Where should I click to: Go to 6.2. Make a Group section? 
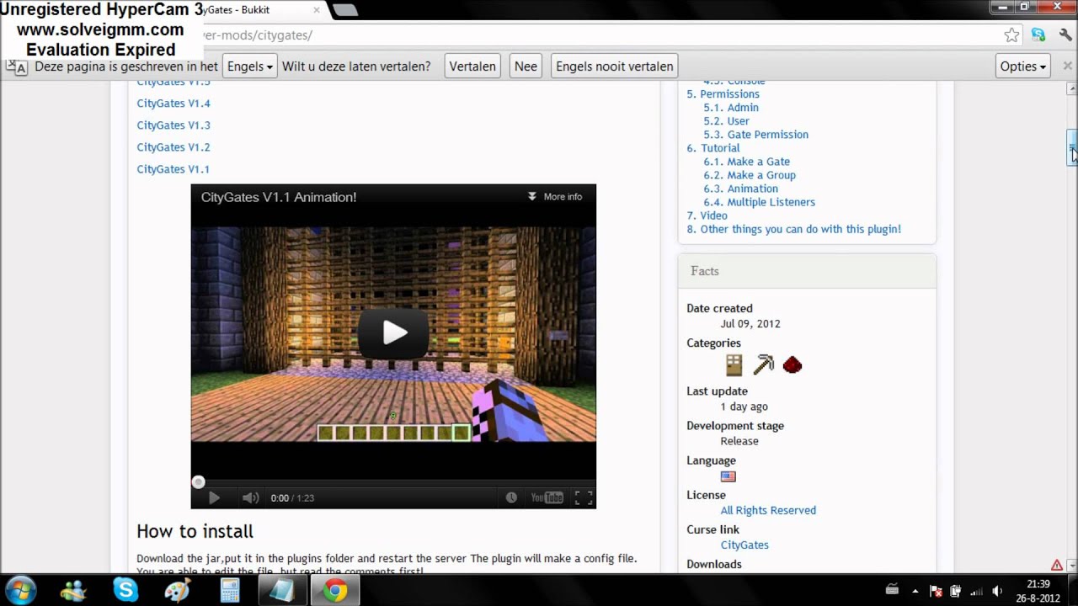click(x=750, y=175)
